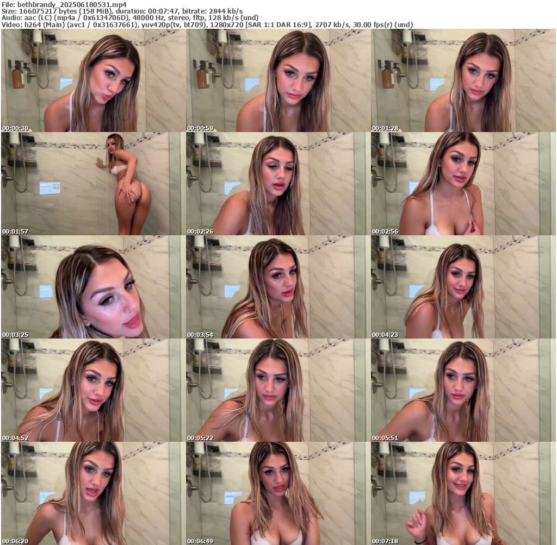Open the thumbnail at 00:01:28
Image resolution: width=557 pixels, height=545 pixels.
[x=463, y=80]
